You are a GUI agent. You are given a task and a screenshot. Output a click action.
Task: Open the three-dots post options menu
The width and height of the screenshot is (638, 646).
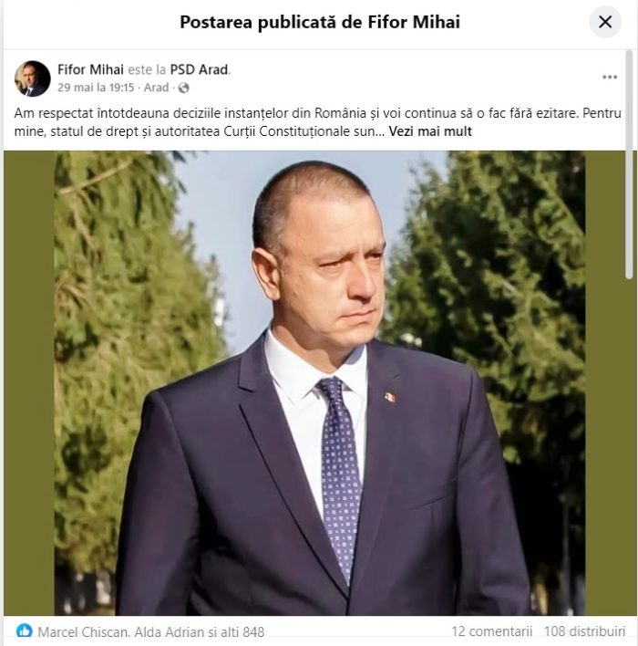point(609,77)
